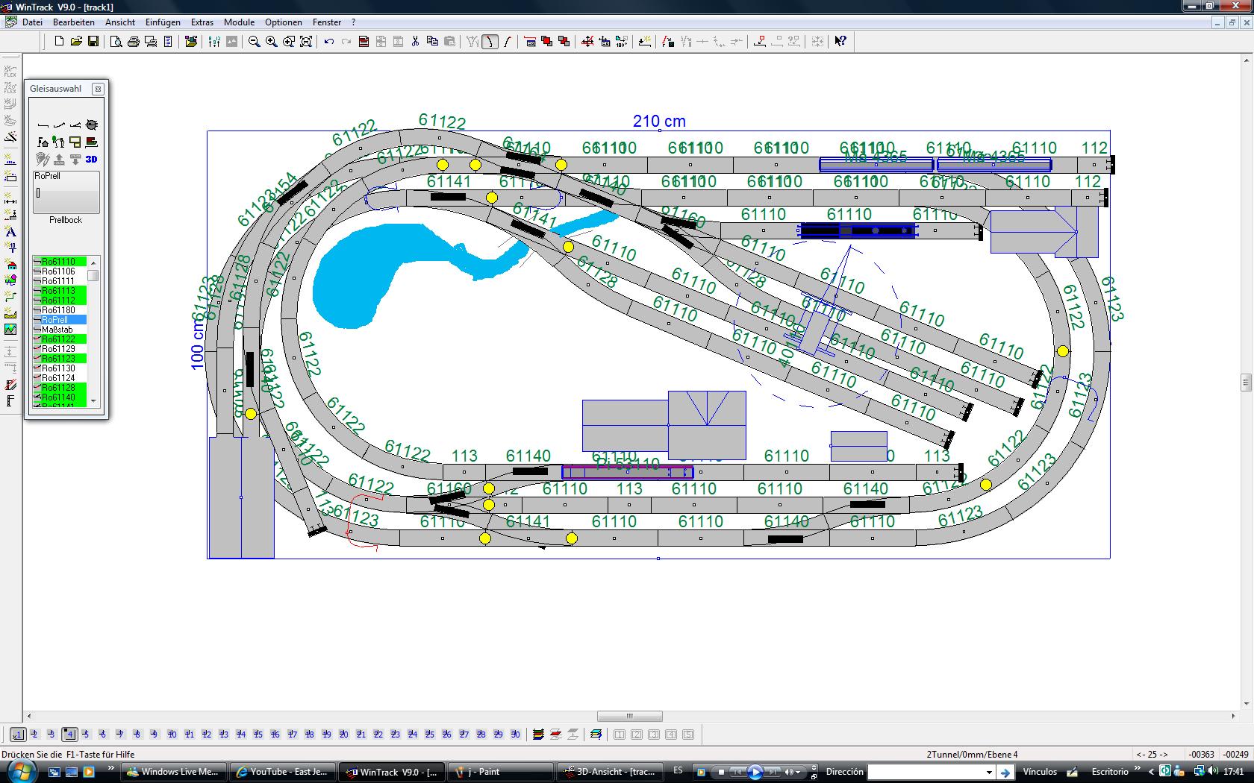Viewport: 1254px width, 783px height.
Task: Open the 3D view icon in Gleisauswahl
Action: (x=91, y=159)
